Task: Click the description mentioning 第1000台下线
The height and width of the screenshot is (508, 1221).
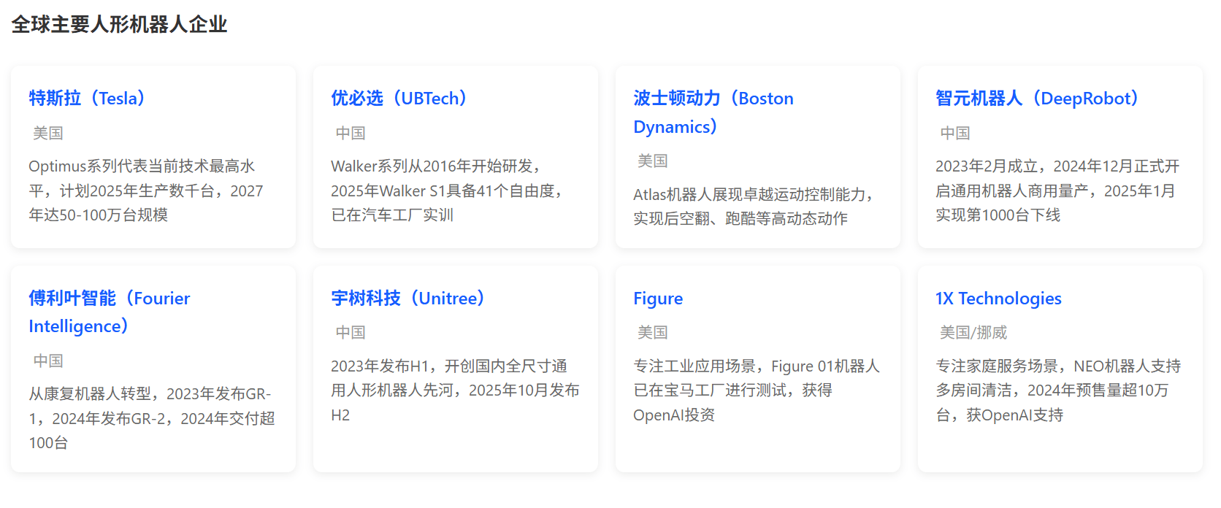Action: [x=1057, y=190]
